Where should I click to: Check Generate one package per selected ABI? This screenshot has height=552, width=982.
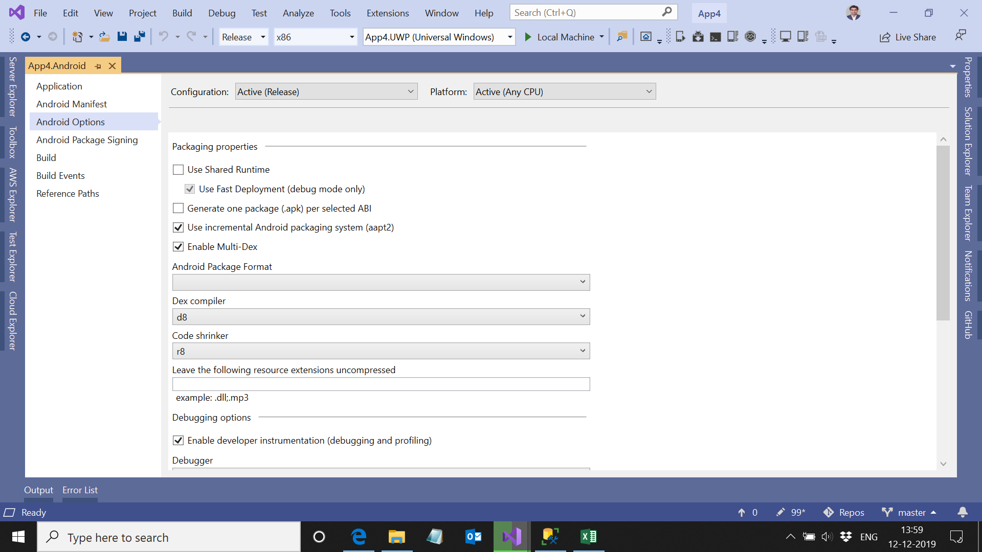178,209
